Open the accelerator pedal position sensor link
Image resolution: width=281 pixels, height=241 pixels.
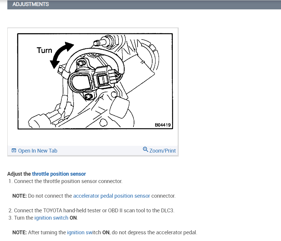[x=111, y=196]
